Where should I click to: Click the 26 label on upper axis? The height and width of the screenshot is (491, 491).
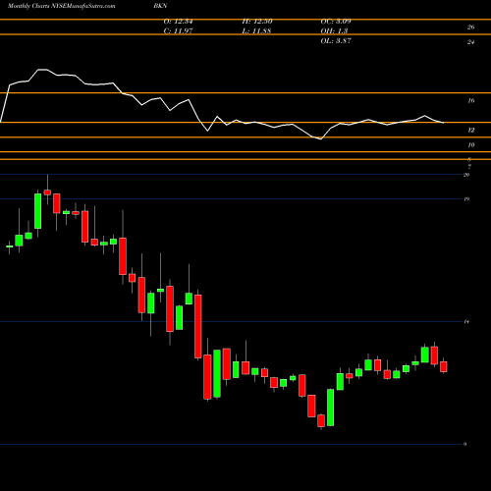[470, 27]
